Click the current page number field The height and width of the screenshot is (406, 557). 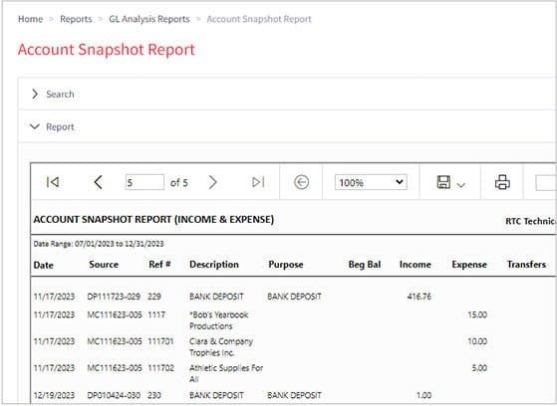144,182
